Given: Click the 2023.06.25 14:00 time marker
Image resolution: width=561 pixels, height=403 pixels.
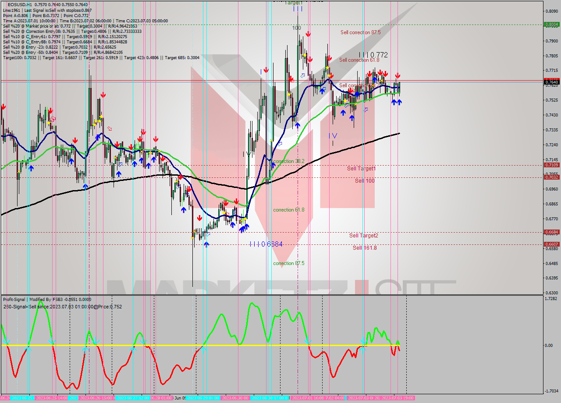Looking at the screenshot, I should (51, 398).
